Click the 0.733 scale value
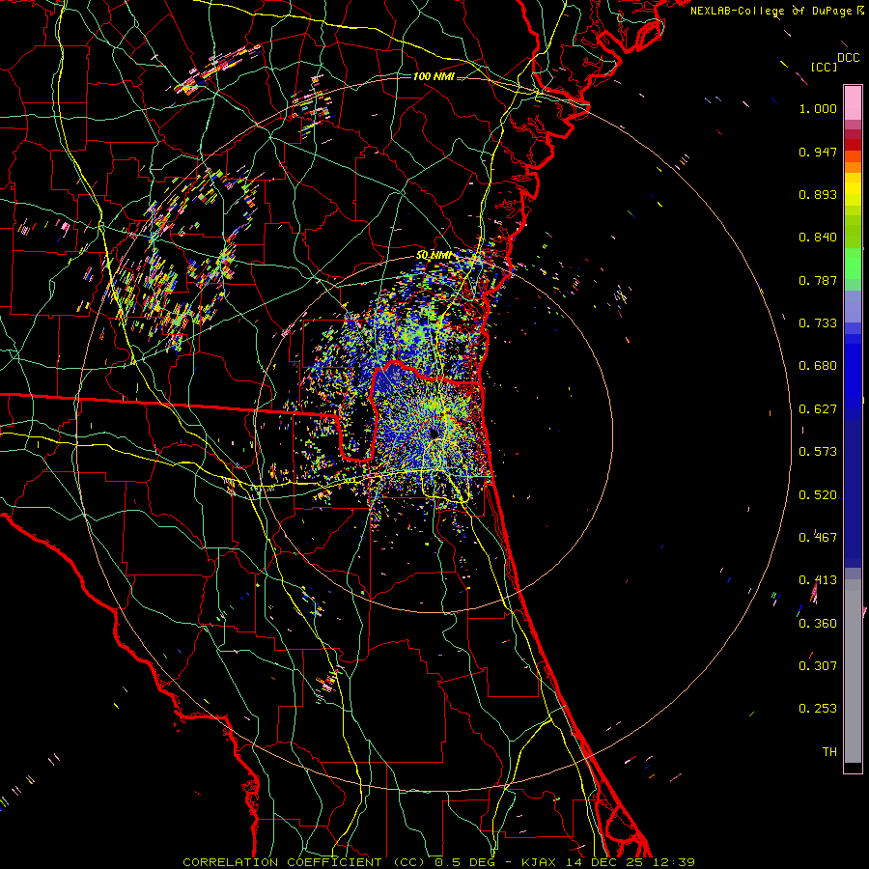The image size is (869, 869). click(818, 323)
